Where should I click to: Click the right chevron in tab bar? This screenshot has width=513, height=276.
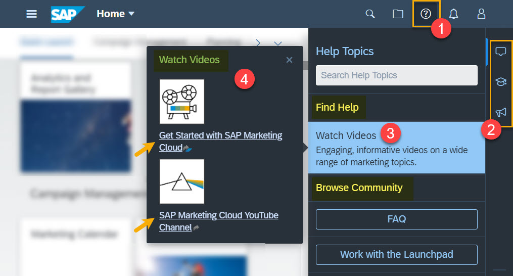tap(258, 43)
